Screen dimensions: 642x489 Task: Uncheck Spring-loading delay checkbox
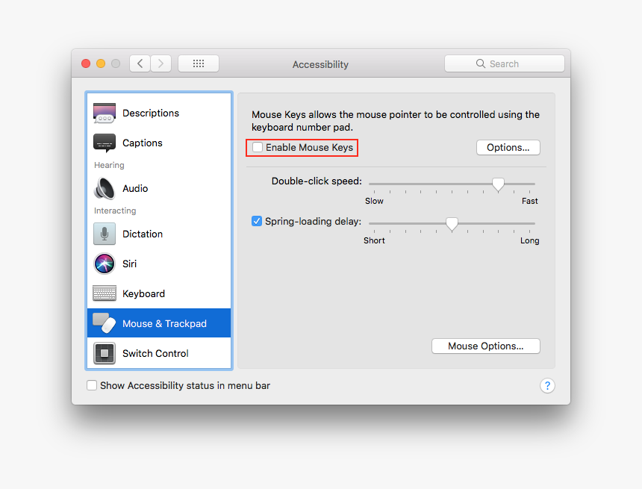[x=257, y=221]
